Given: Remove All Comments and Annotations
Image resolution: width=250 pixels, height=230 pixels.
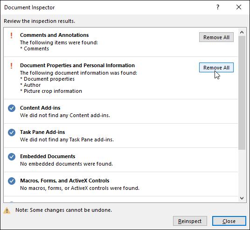Looking at the screenshot, I should (216, 37).
